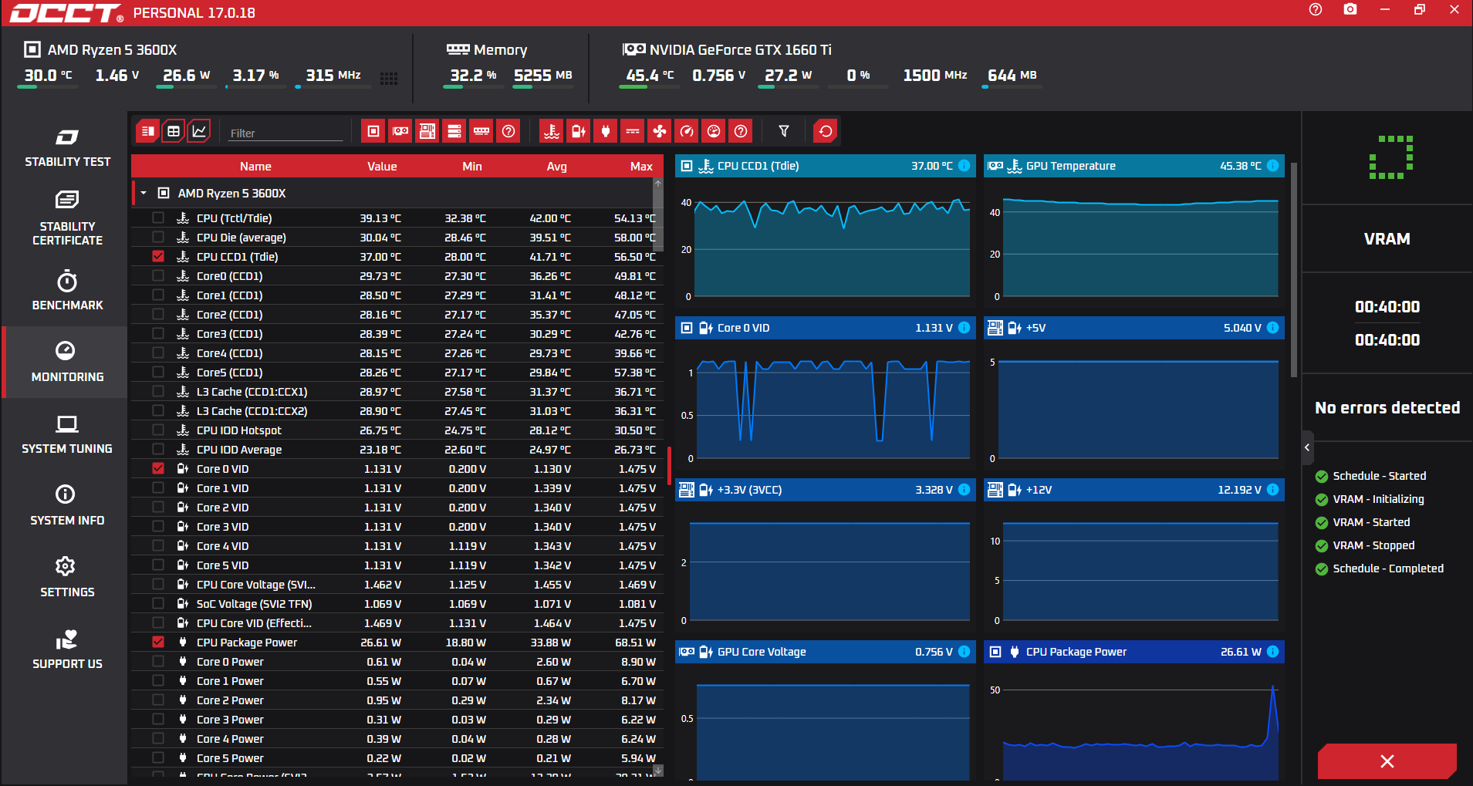
Task: Toggle the frequency/speed gauge filter
Action: (687, 131)
